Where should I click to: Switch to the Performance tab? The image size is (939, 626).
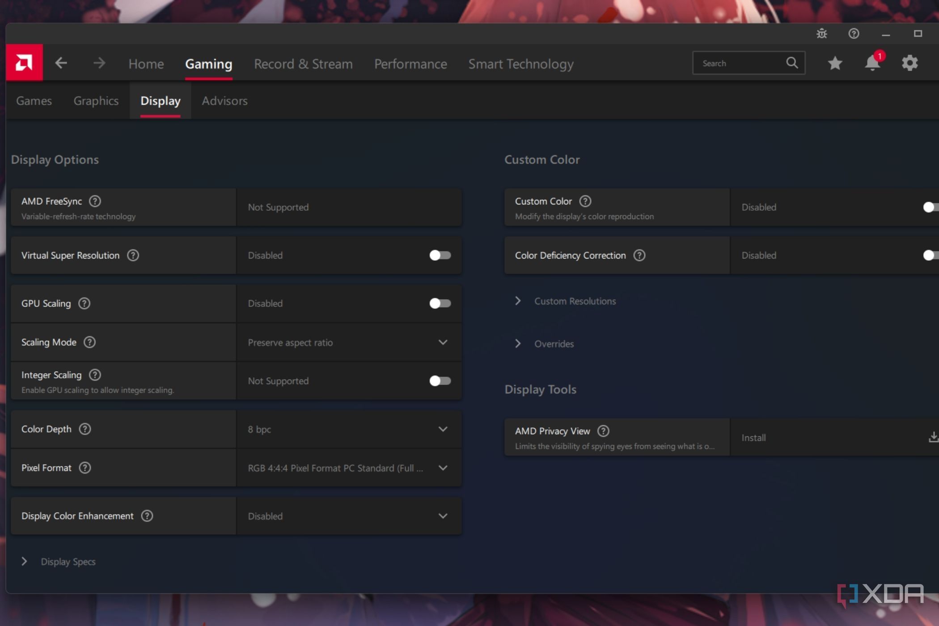pos(410,64)
